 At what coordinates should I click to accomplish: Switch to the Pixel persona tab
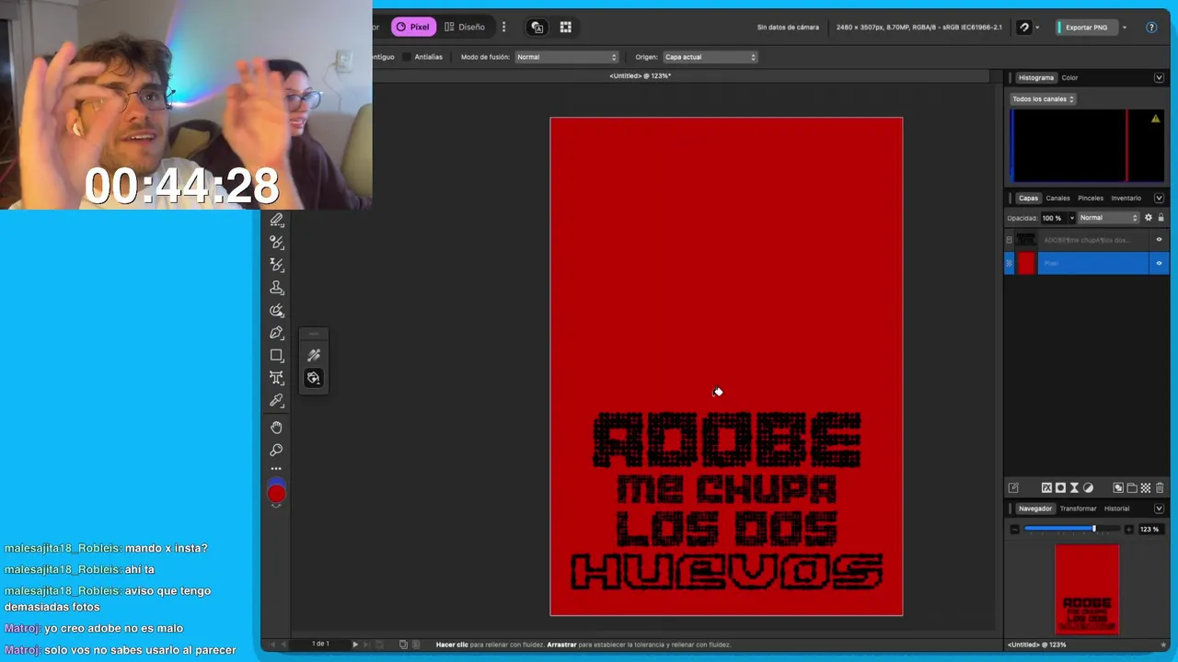click(413, 27)
